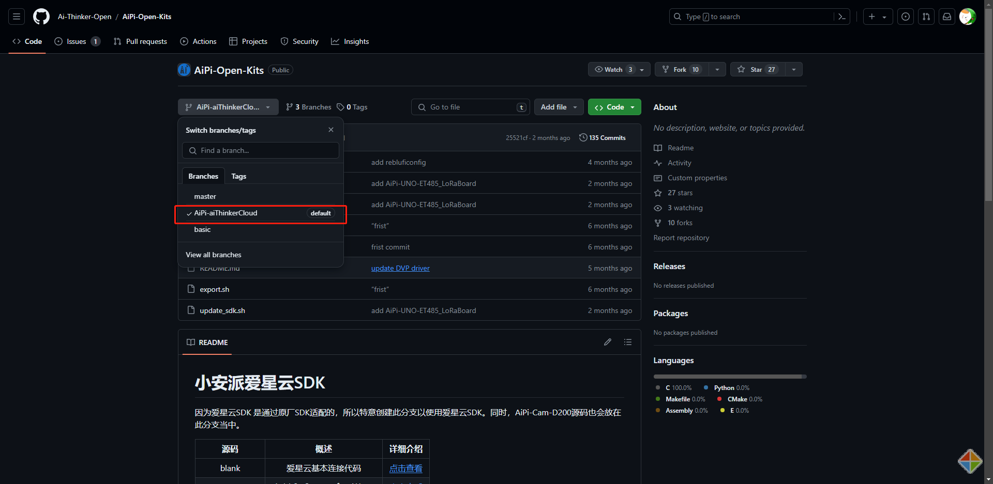Click Report repository

(x=681, y=238)
